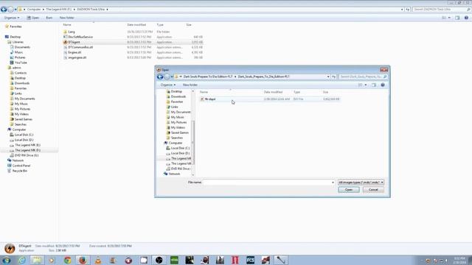
Task: Click the Computer breadcrumb in Explorer's address bar
Action: (x=34, y=10)
